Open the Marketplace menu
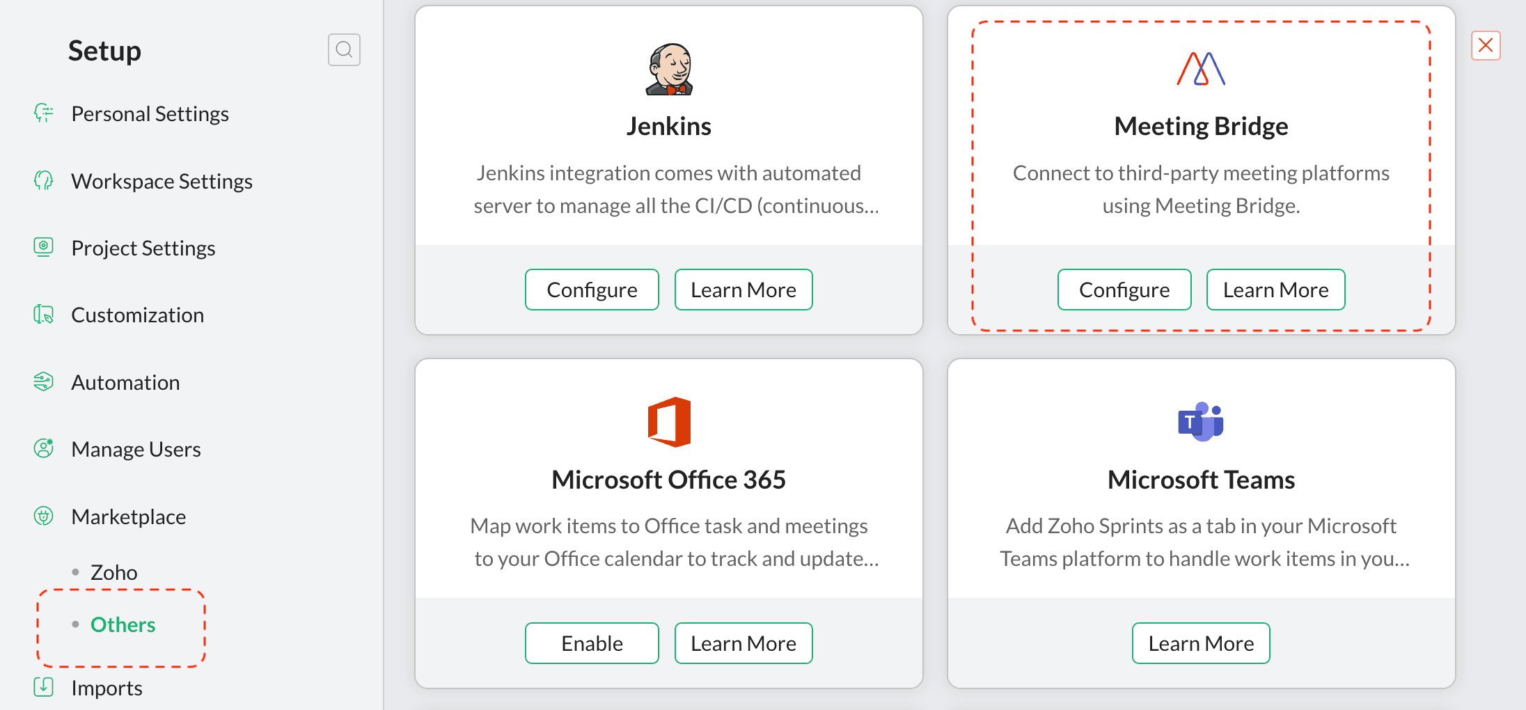Viewport: 1526px width, 710px height. pos(129,516)
